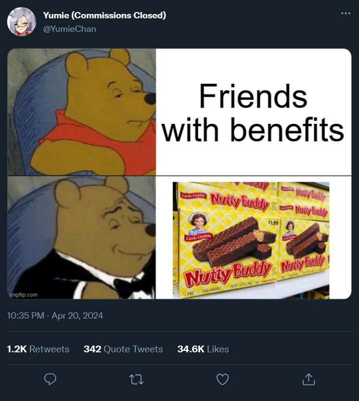Click the Friends with benefits caption text
359x401 pixels.
tap(253, 112)
